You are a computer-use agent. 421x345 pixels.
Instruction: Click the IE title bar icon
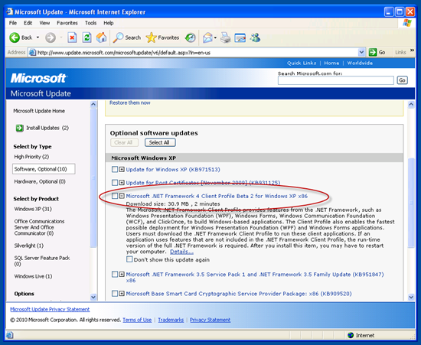pyautogui.click(x=10, y=11)
